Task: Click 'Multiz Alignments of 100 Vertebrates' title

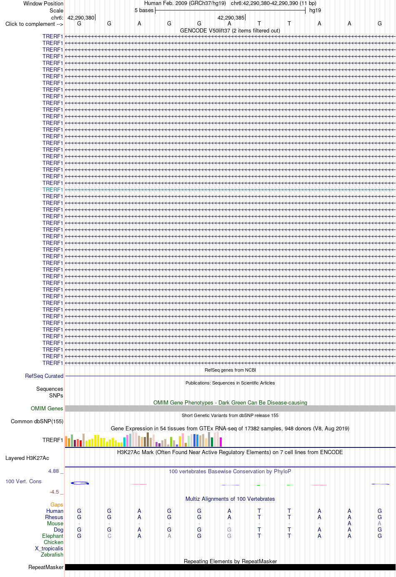Action: point(230,499)
